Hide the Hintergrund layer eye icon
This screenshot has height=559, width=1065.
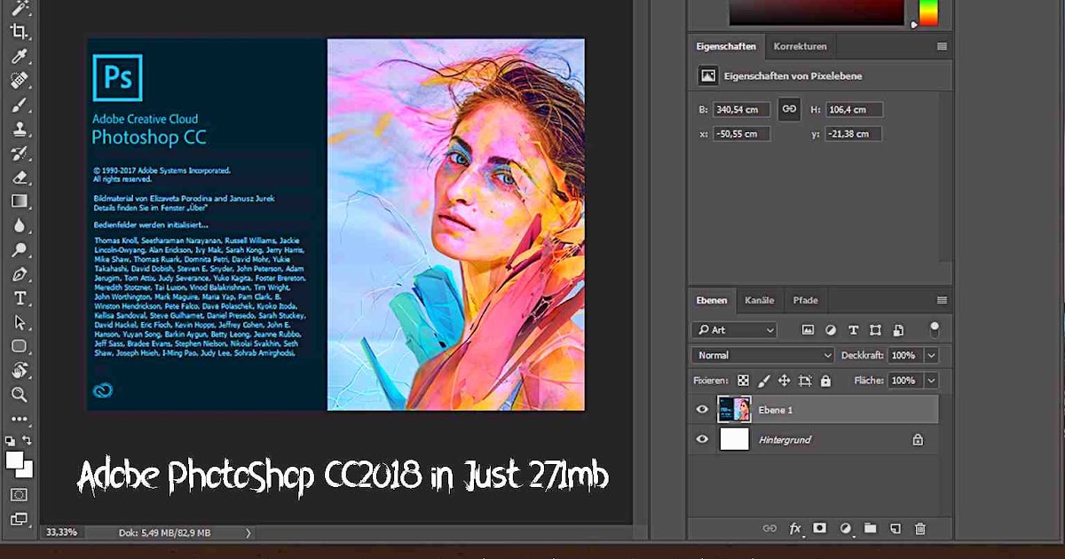pyautogui.click(x=702, y=439)
